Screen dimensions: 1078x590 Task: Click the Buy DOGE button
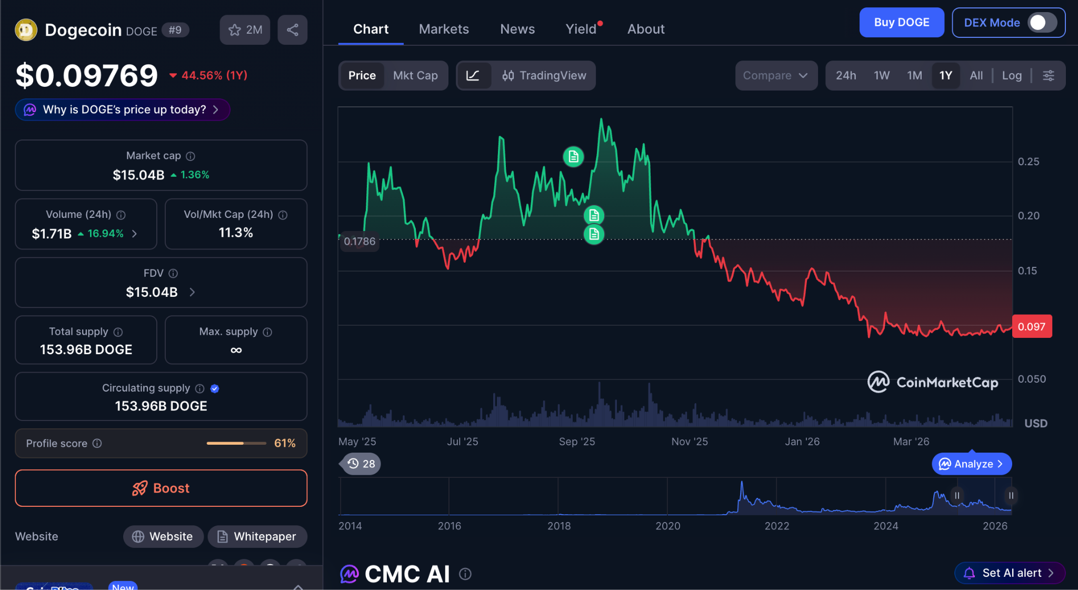pyautogui.click(x=901, y=23)
